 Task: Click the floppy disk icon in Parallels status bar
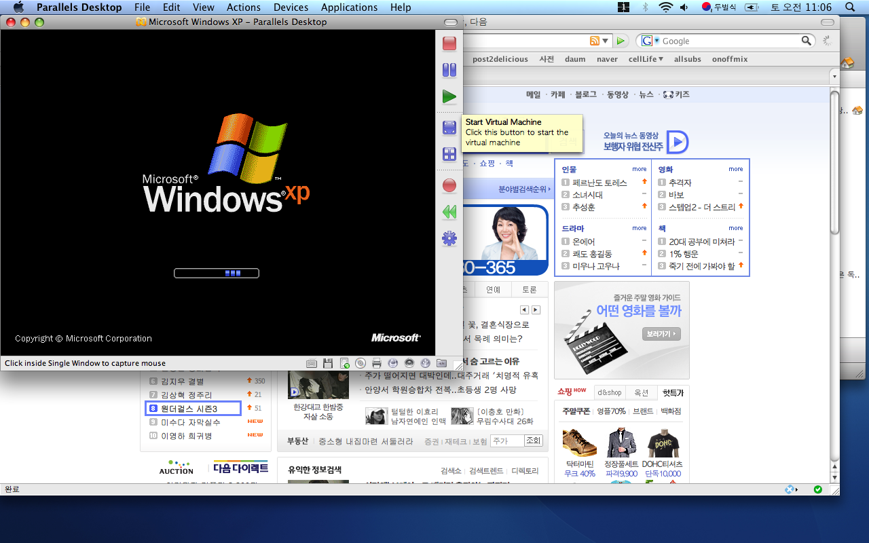328,363
